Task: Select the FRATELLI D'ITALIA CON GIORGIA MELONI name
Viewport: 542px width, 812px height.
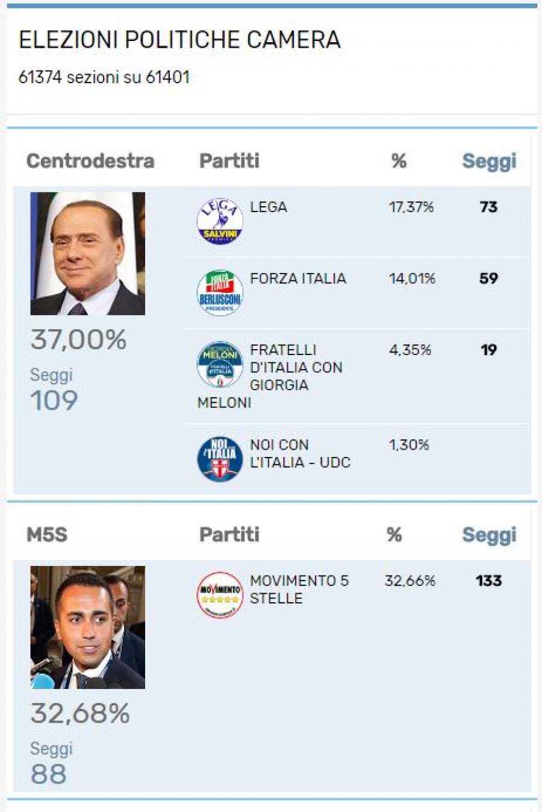Action: 295,368
